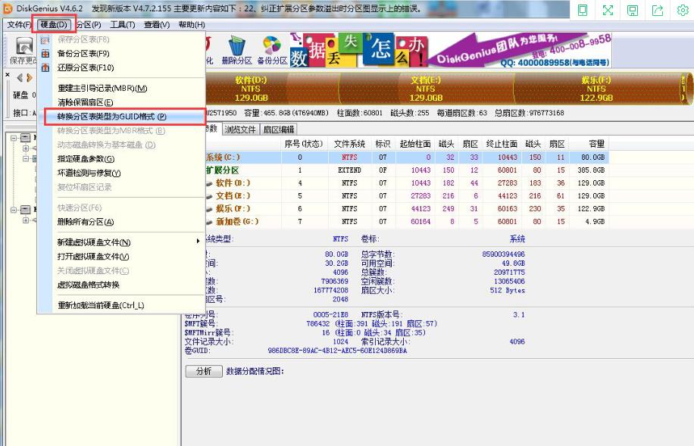Click the settings gear icon at top right

[x=683, y=10]
